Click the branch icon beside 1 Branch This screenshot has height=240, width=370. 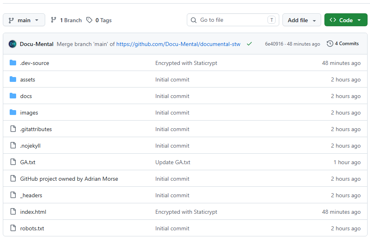pyautogui.click(x=54, y=20)
